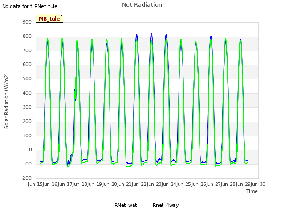Viewport: 285px width, 214px height.
Task: Select the RNet_wat legend entry
Action: coord(121,205)
